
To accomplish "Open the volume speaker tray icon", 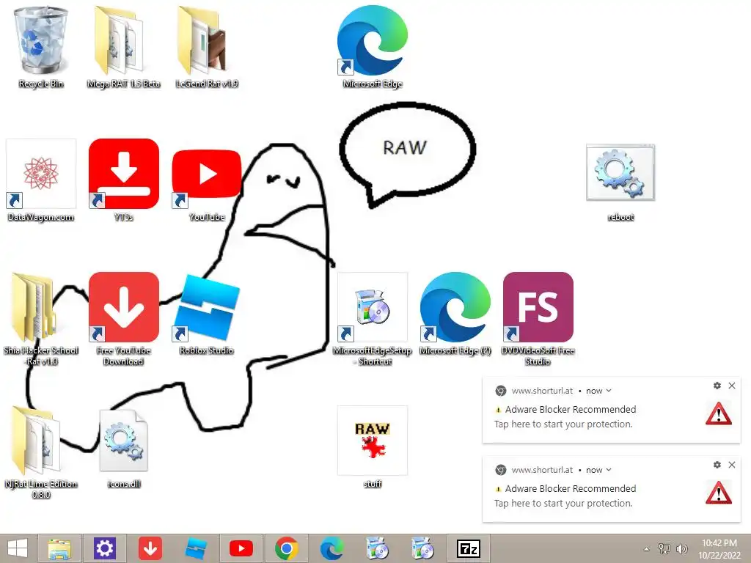I will pos(681,548).
